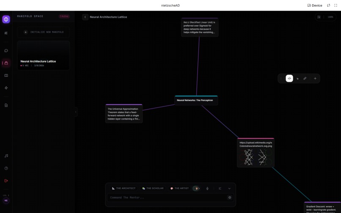Click the 100% zoom level indicator
341x213 pixels.
point(330,17)
